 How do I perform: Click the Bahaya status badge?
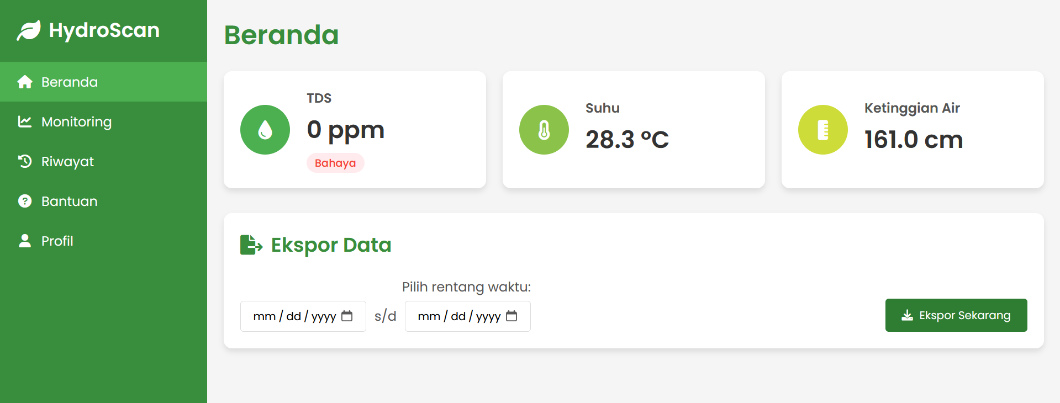(x=335, y=163)
